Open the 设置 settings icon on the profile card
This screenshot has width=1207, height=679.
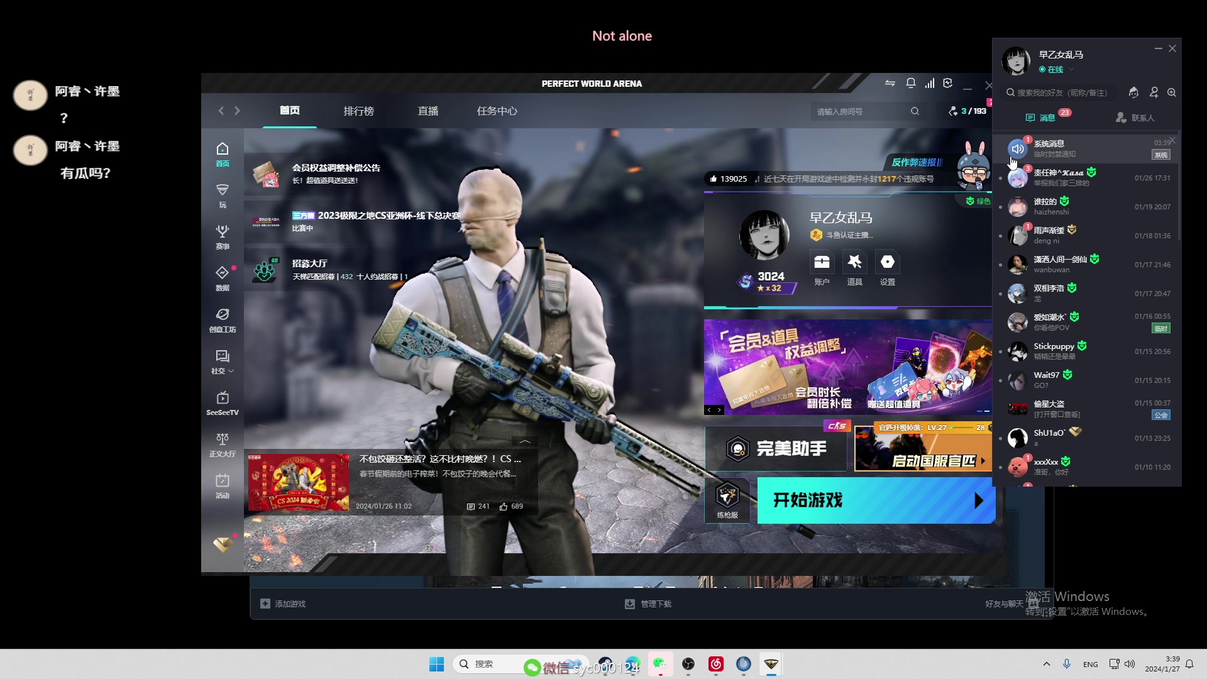pyautogui.click(x=888, y=262)
